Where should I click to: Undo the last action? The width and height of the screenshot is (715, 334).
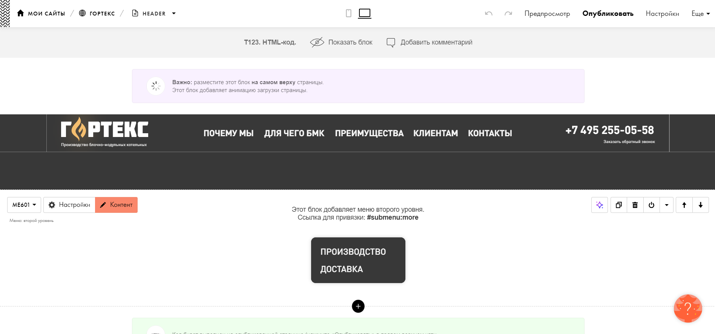(489, 14)
